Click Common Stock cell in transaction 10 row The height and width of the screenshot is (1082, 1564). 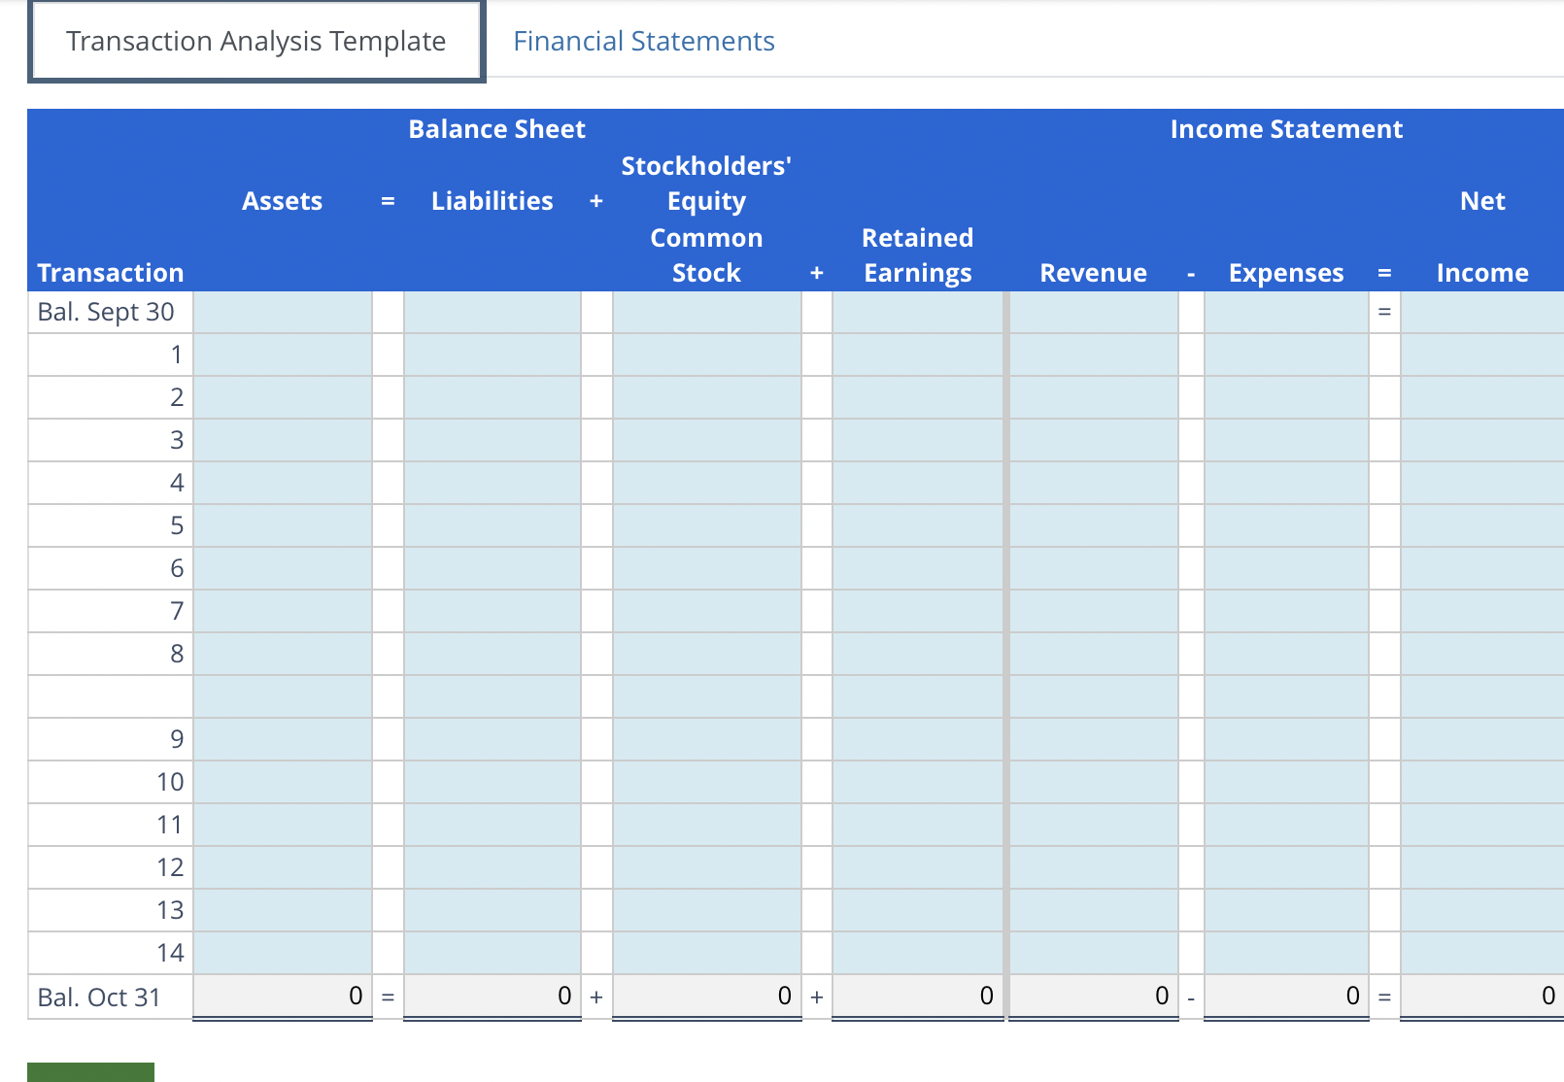click(x=707, y=782)
